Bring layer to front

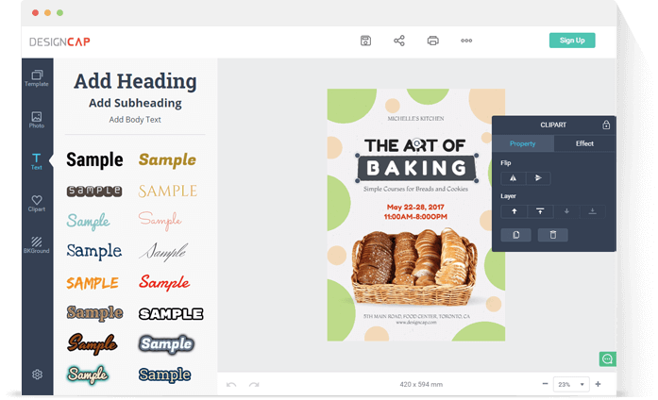click(x=540, y=211)
